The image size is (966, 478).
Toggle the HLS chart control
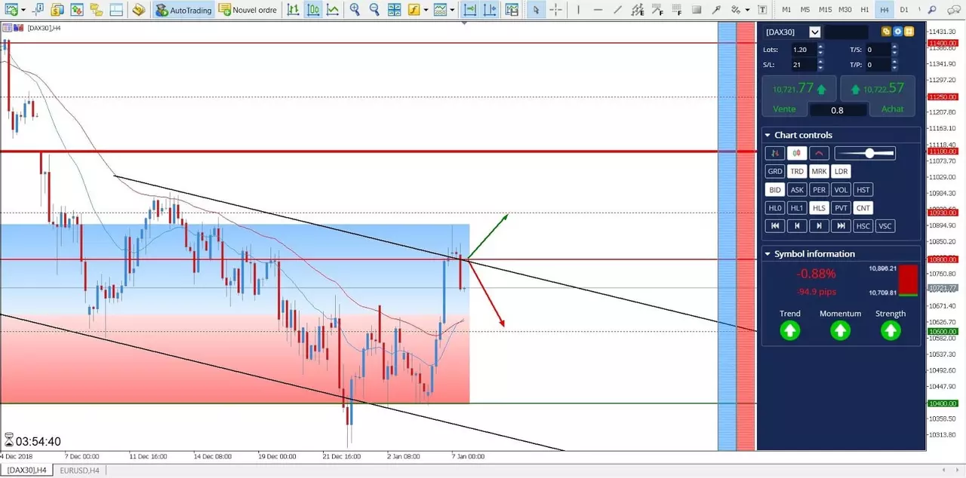[819, 208]
